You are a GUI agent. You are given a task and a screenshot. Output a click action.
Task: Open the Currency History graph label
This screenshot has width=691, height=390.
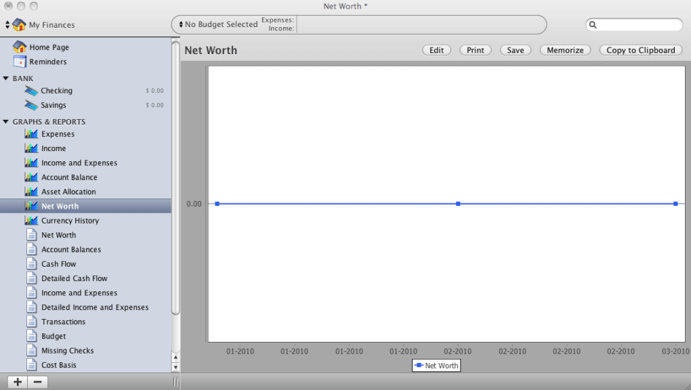coord(70,221)
